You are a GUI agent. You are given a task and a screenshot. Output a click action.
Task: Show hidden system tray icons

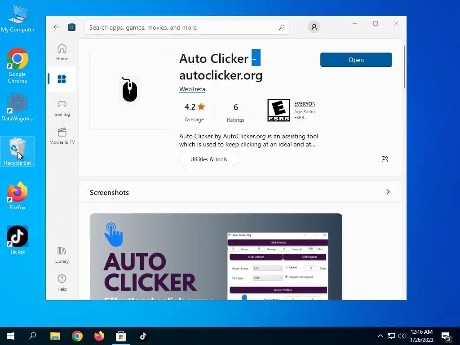tap(380, 336)
